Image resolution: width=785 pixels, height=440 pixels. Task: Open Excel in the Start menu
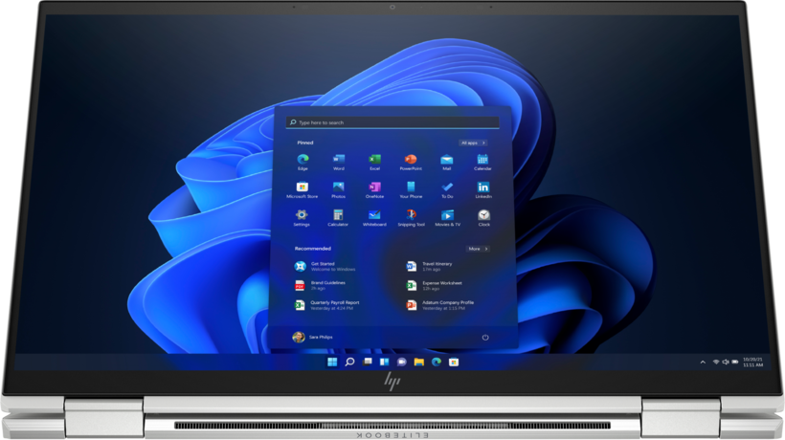tap(374, 159)
